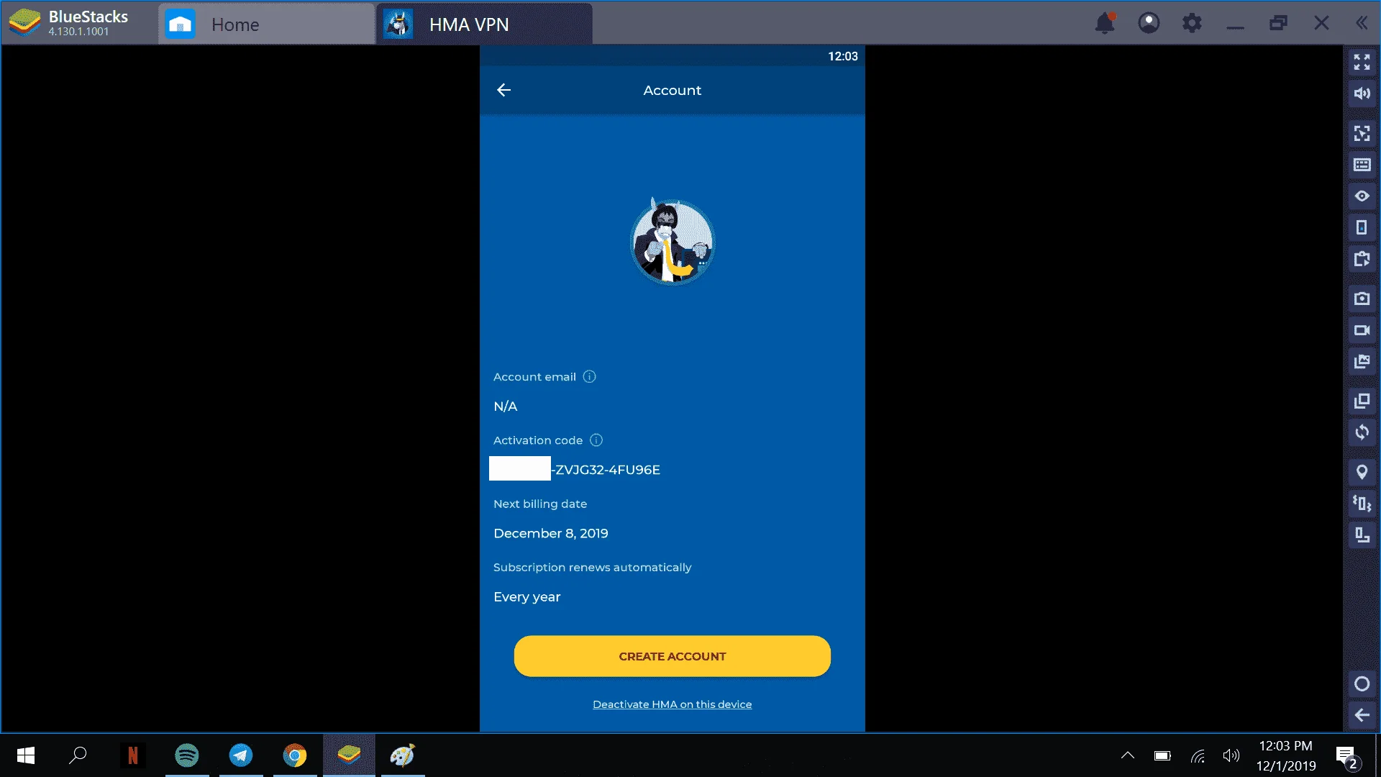Image resolution: width=1381 pixels, height=777 pixels.
Task: Open Telegram from the taskbar
Action: point(241,755)
